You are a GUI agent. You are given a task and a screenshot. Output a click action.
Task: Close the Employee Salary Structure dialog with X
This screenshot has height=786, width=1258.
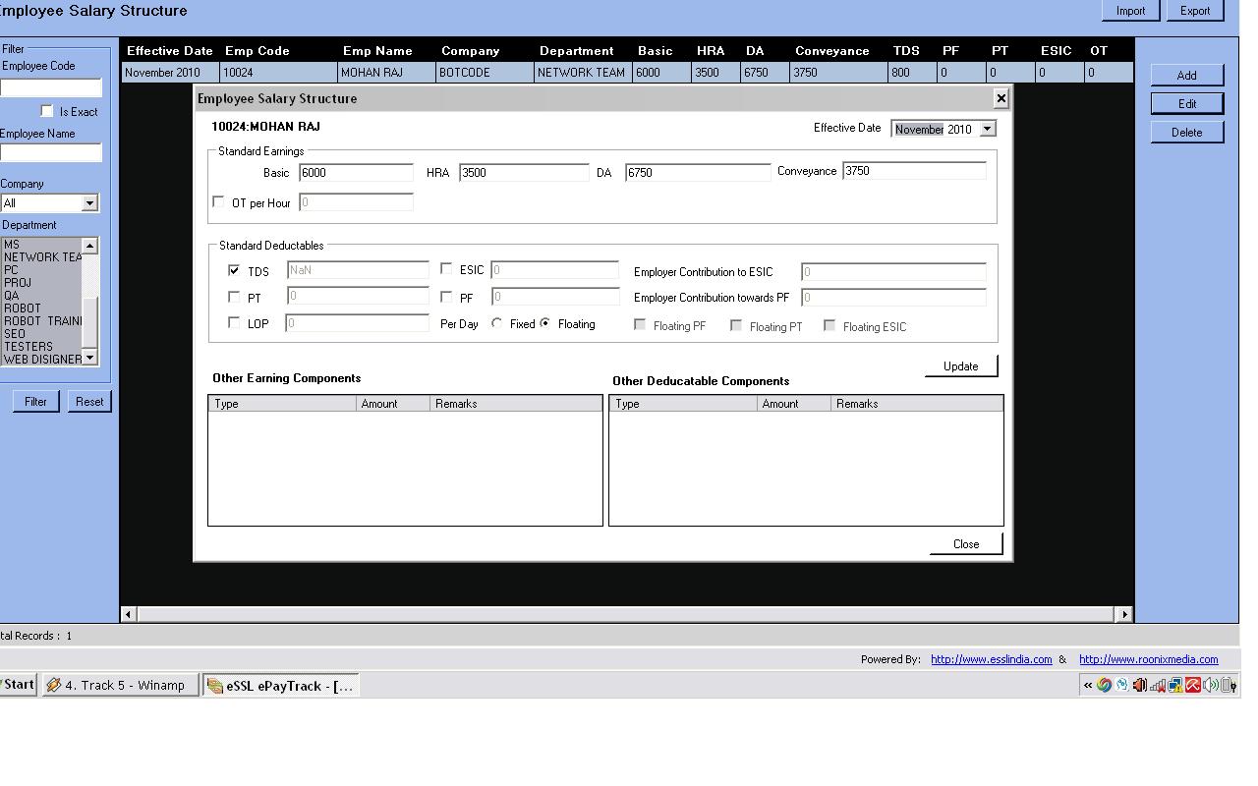(x=1001, y=98)
